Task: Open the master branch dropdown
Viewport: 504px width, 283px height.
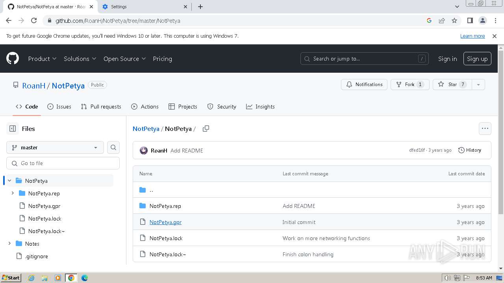Action: point(55,147)
